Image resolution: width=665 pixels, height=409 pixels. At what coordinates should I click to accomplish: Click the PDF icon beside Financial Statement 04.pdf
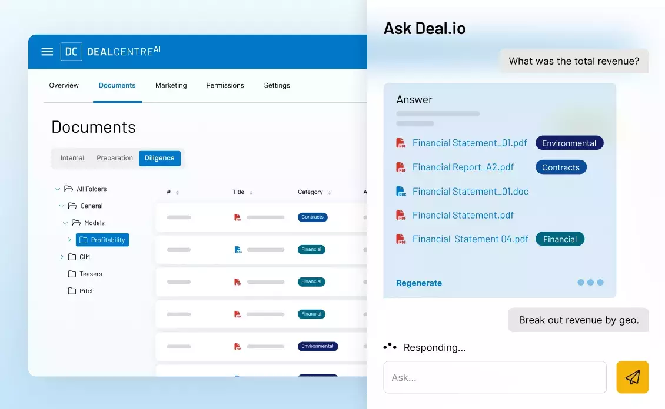[x=402, y=239]
